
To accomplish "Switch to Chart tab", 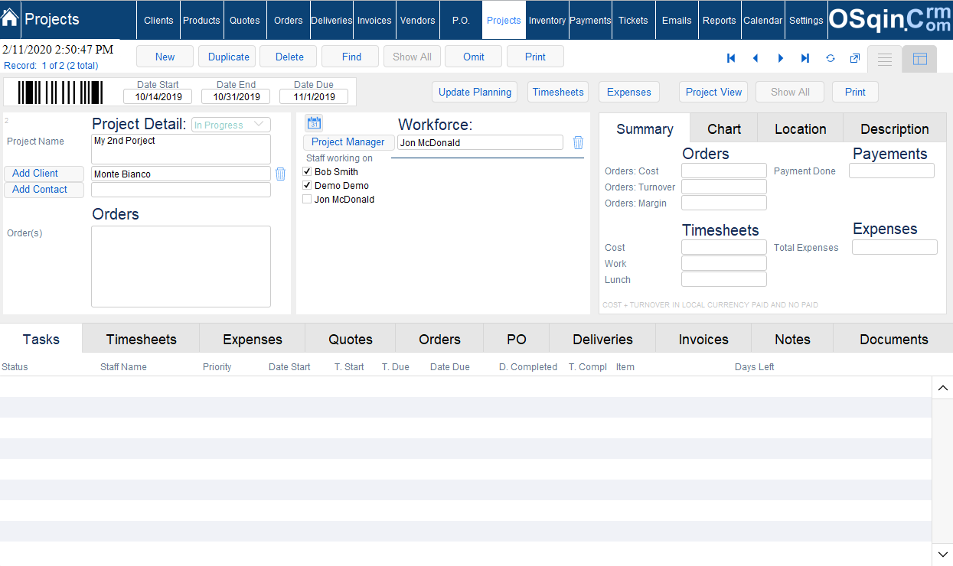I will [724, 128].
